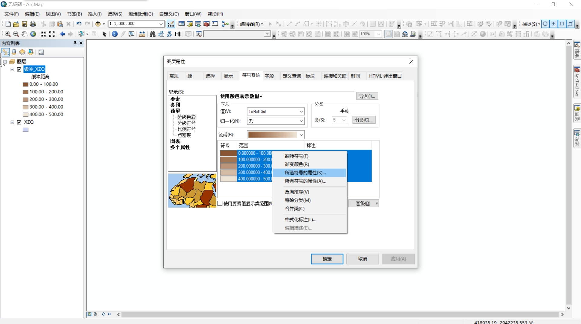Screen dimensions: 581x324
Task: Collapse the 缓冲_XZQ layer legend
Action: click(x=12, y=69)
